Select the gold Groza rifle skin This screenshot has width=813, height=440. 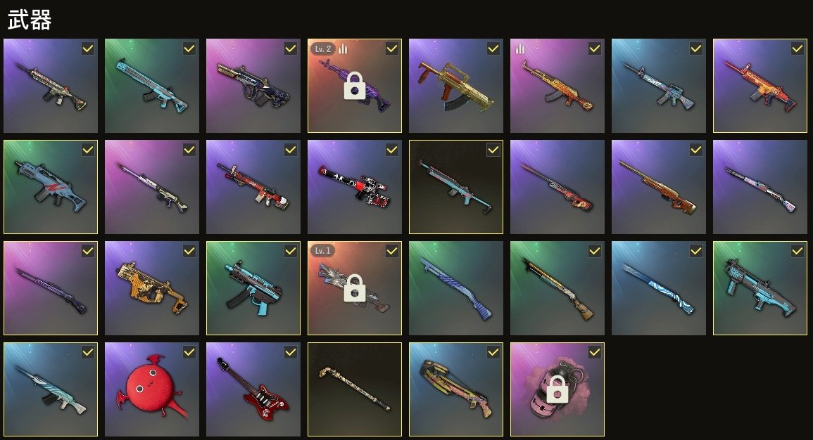pos(455,86)
